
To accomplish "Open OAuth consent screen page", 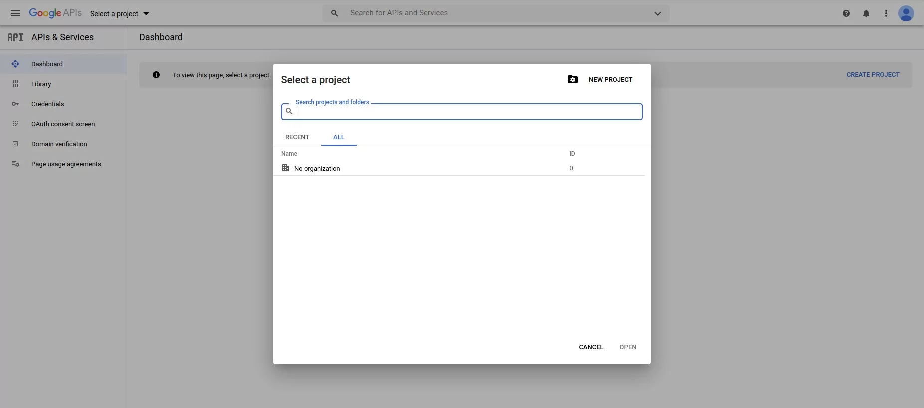I will (x=63, y=124).
